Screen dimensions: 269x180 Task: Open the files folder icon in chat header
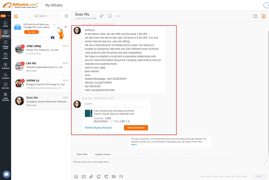click(255, 16)
